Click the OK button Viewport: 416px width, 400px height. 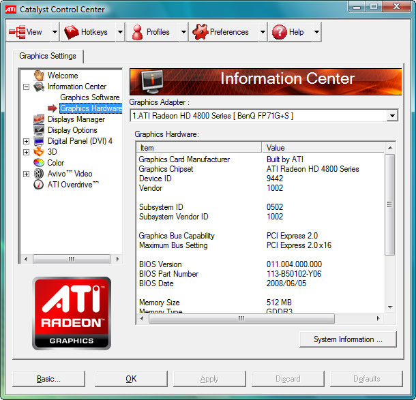131,379
